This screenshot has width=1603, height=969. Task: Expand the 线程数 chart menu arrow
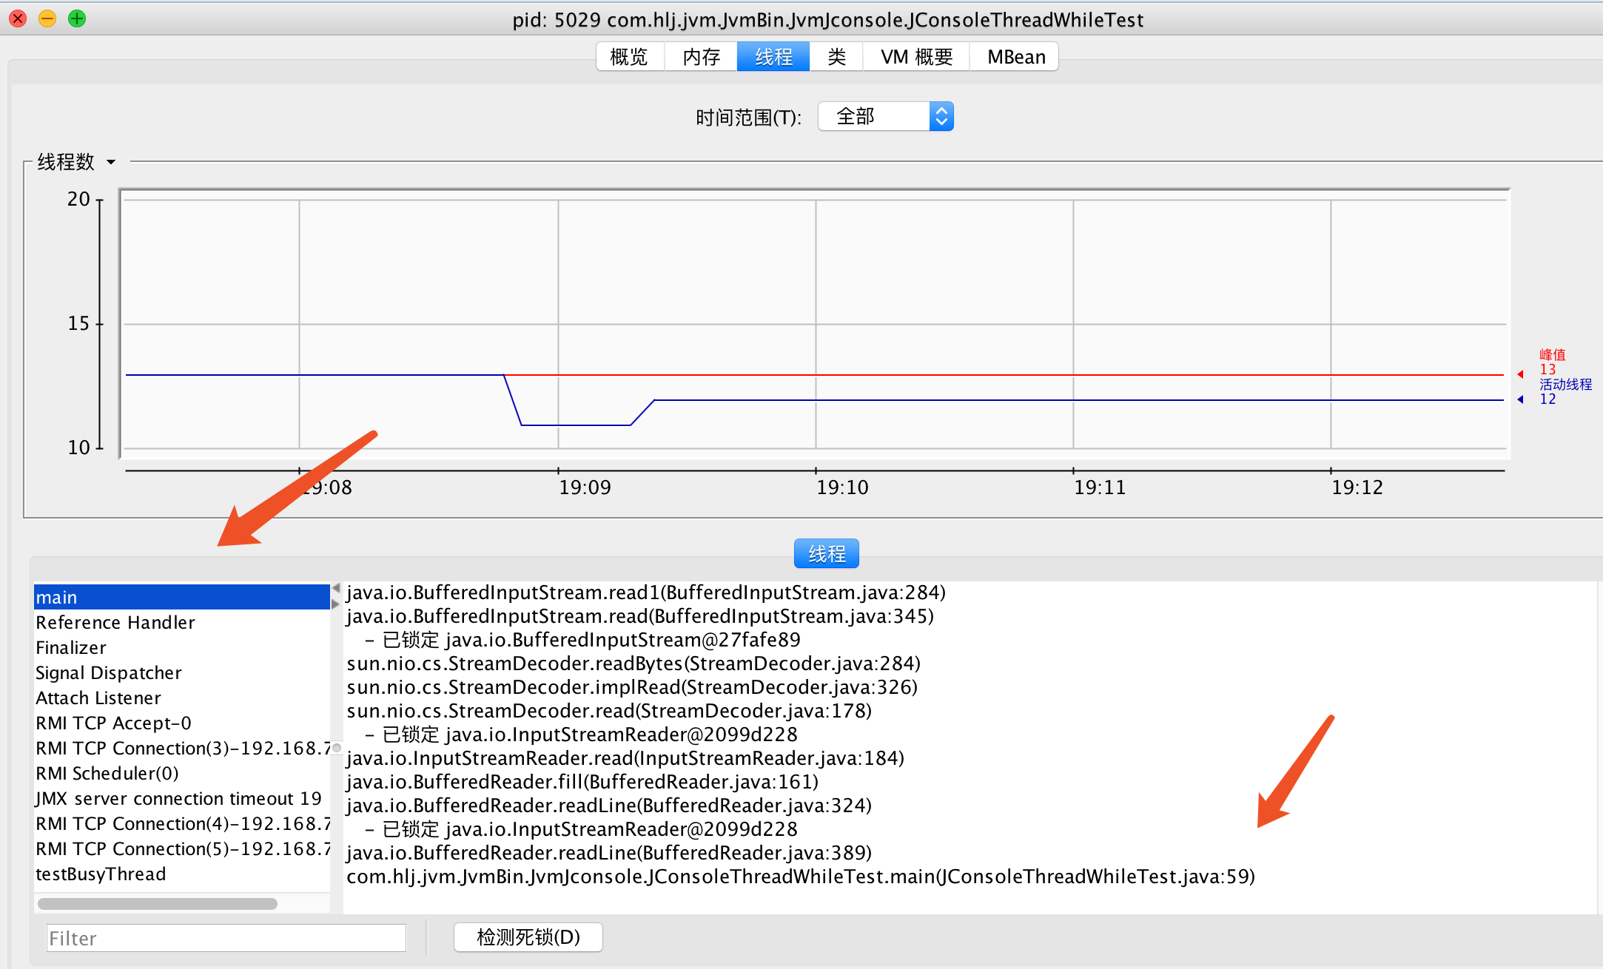tap(111, 162)
